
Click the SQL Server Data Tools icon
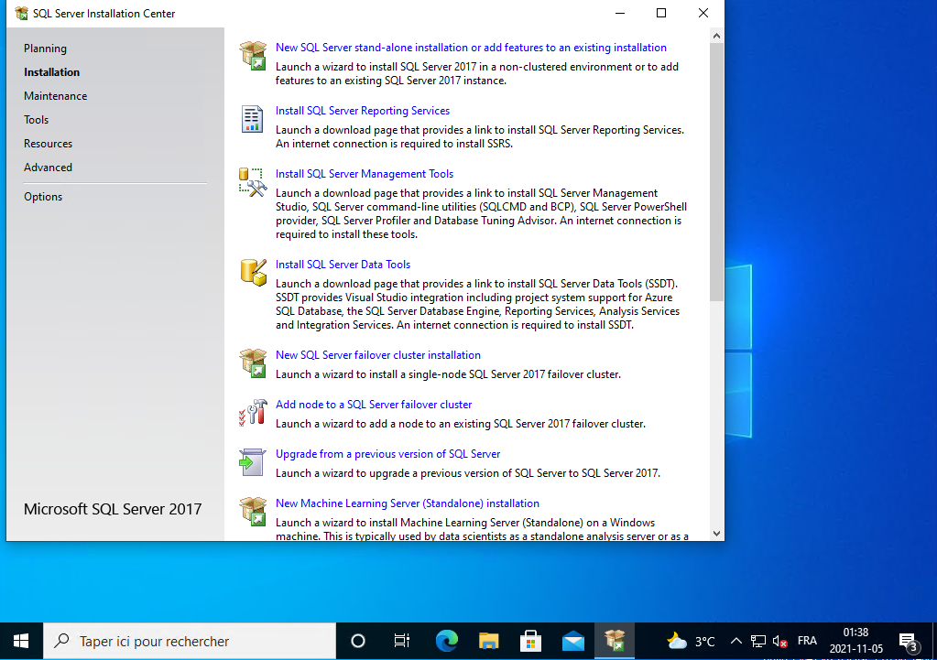click(253, 272)
